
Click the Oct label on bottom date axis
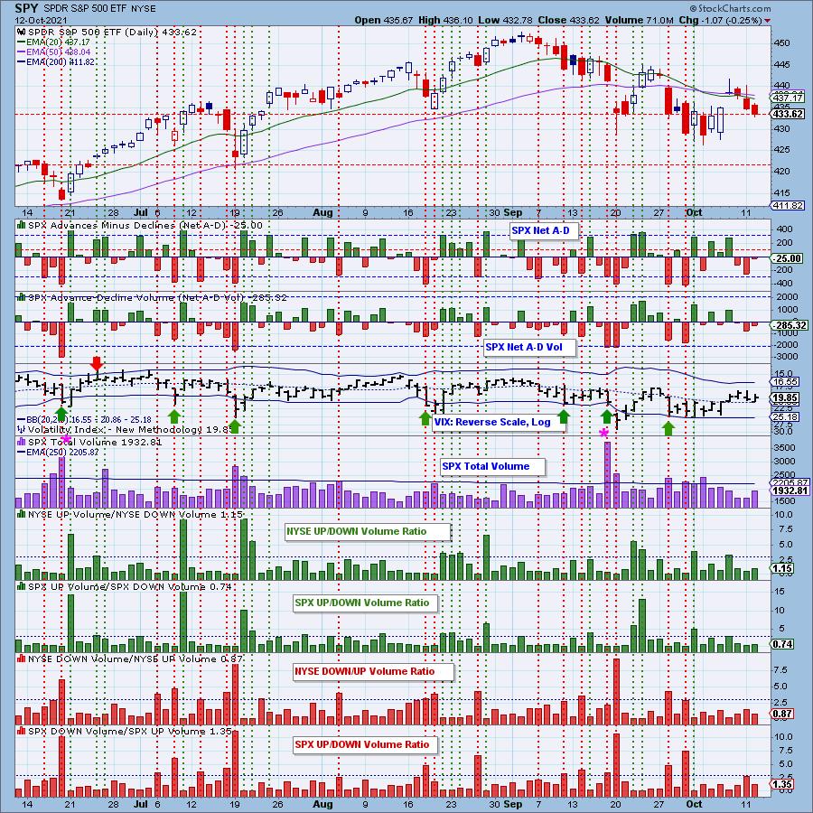pyautogui.click(x=694, y=804)
